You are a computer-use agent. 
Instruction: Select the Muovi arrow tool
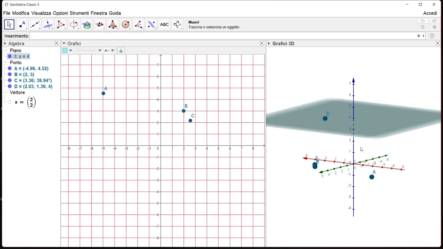9,25
